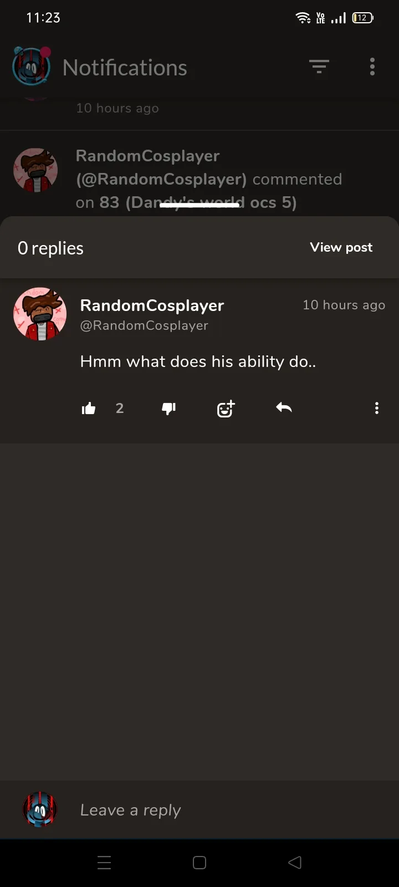Tap your own avatar beside the reply box
This screenshot has width=399, height=887.
(40, 809)
